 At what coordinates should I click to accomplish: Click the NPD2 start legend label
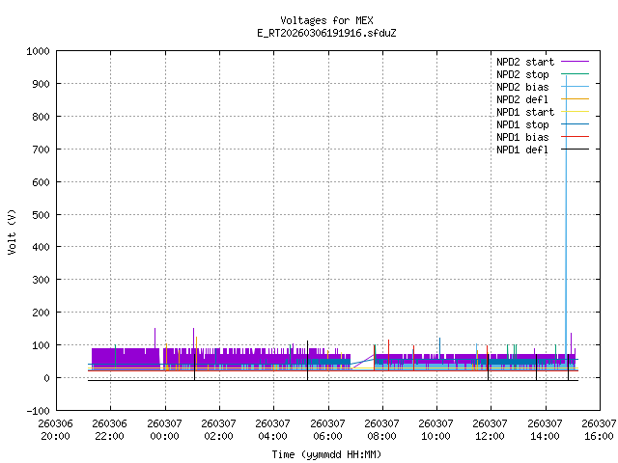tap(522, 62)
